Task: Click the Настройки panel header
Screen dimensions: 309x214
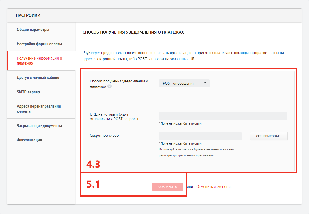Action: (28, 15)
